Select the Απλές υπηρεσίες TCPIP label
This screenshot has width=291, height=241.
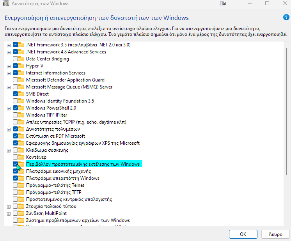(76, 122)
